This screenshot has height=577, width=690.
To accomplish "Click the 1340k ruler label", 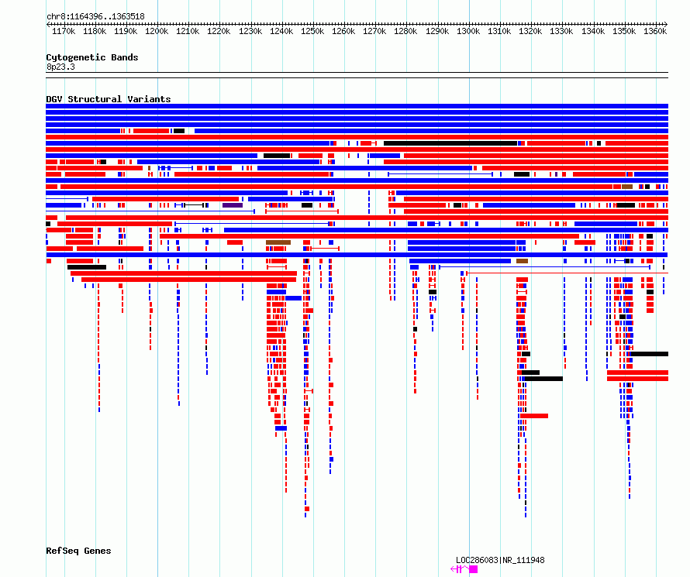I will pyautogui.click(x=593, y=31).
